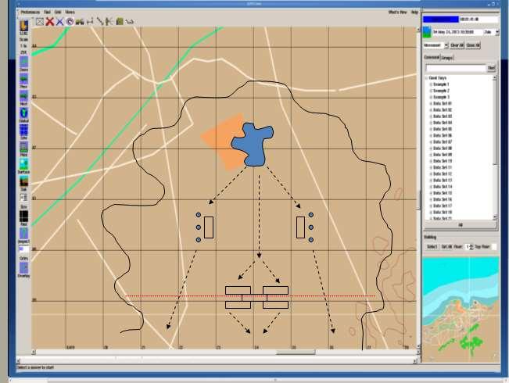Click the olive green book toolbar icon
The width and height of the screenshot is (509, 383).
click(120, 22)
